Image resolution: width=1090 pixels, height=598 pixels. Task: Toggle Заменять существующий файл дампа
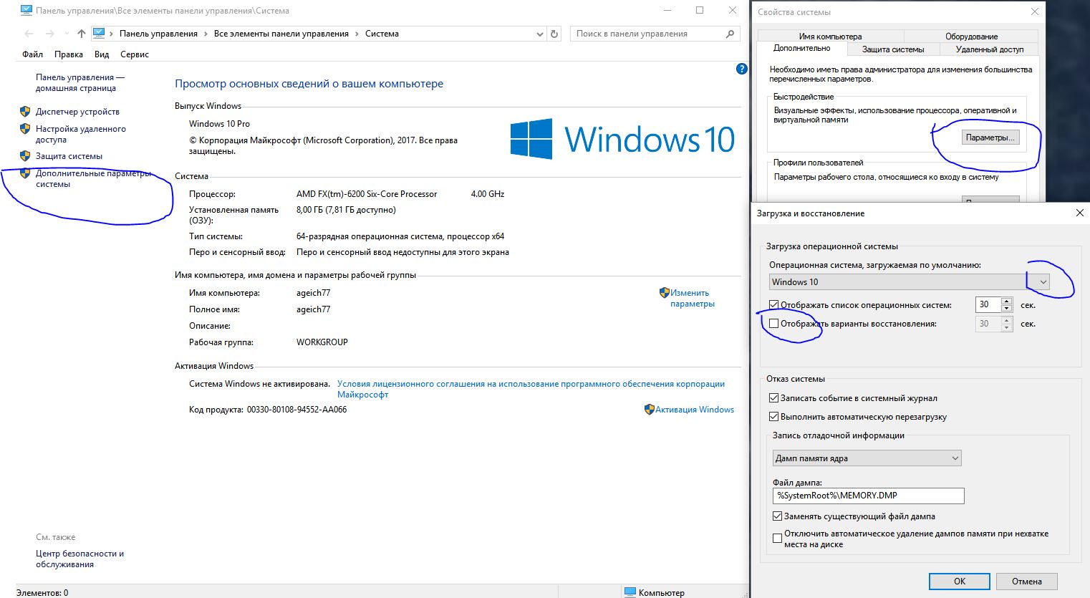pyautogui.click(x=777, y=516)
